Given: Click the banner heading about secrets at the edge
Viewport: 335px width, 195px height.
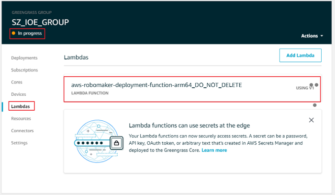Looking at the screenshot, I should point(190,126).
